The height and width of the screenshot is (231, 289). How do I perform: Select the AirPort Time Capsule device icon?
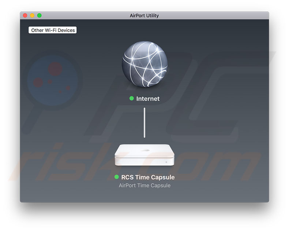click(x=144, y=155)
